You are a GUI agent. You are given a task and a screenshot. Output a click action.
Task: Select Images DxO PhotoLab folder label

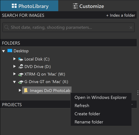50,90
